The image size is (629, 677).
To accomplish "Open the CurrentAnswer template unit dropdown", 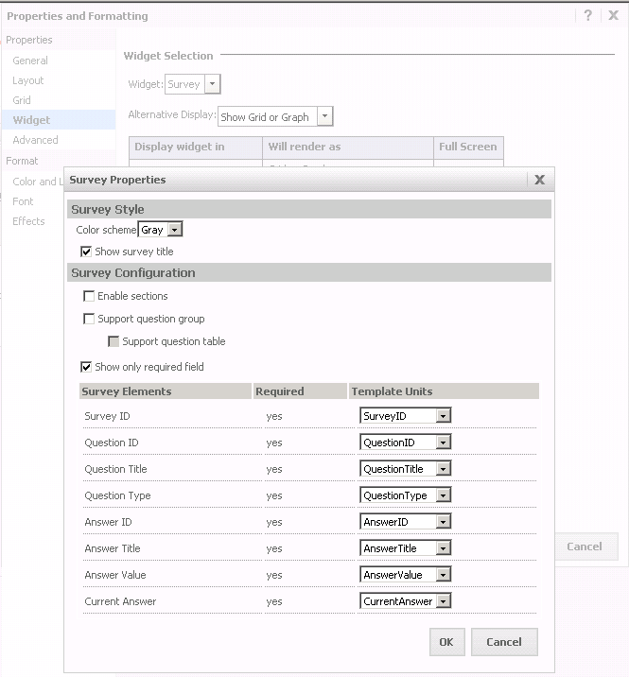I will pyautogui.click(x=443, y=601).
